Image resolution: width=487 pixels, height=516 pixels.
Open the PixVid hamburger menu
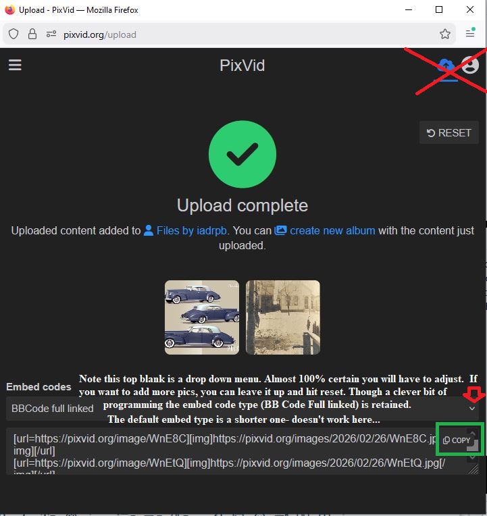coord(15,65)
